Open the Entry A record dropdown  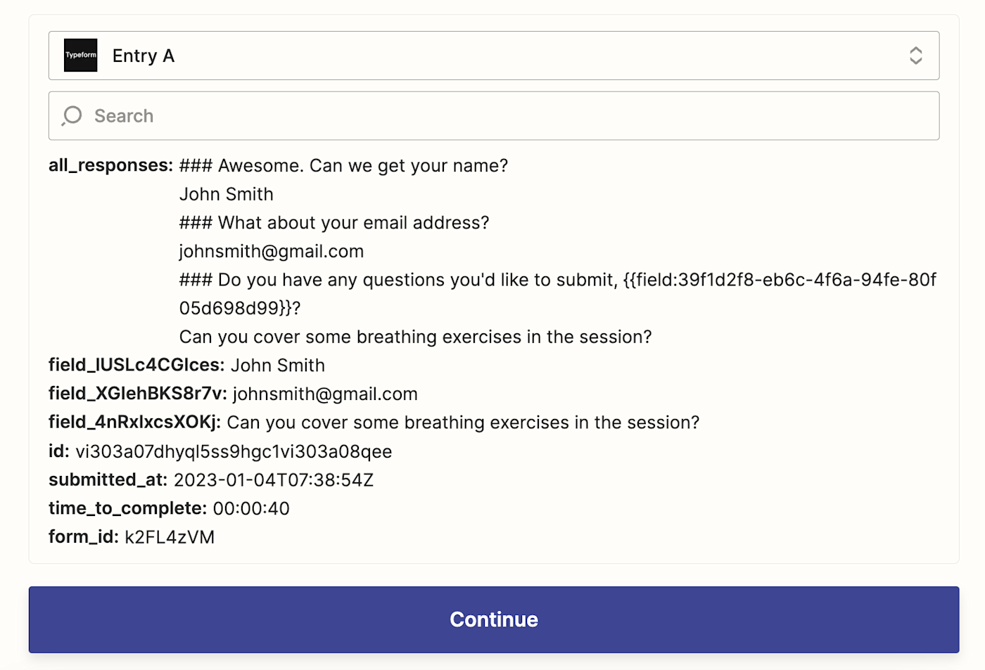(x=493, y=56)
